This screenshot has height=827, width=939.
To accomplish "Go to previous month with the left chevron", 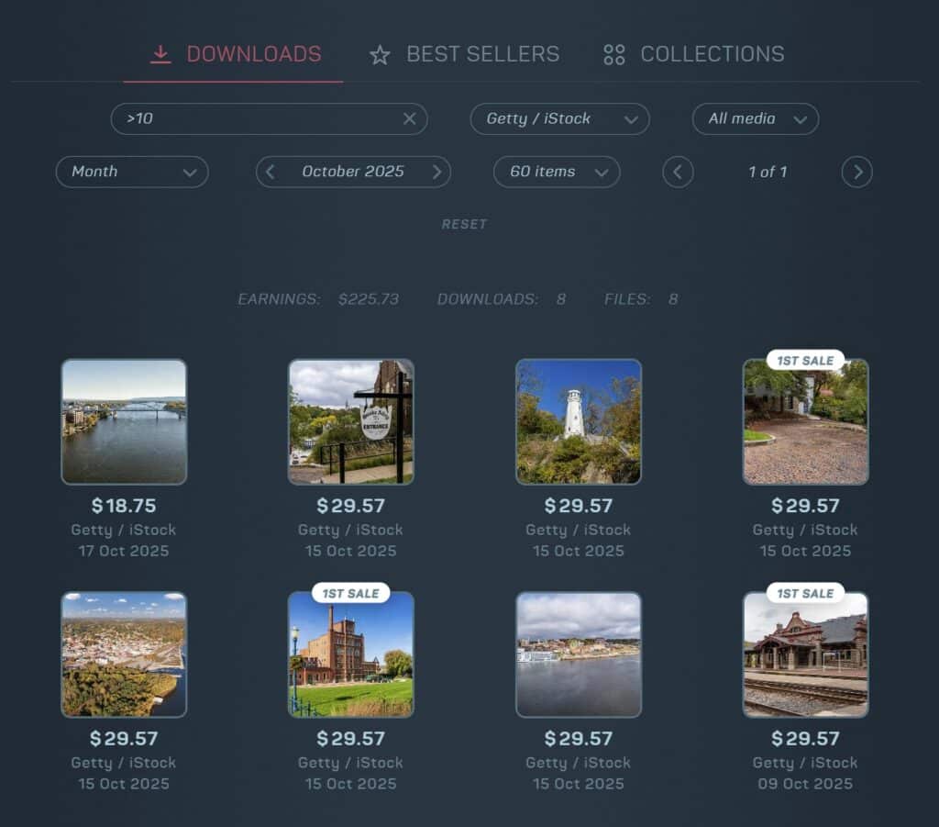I will (x=269, y=172).
